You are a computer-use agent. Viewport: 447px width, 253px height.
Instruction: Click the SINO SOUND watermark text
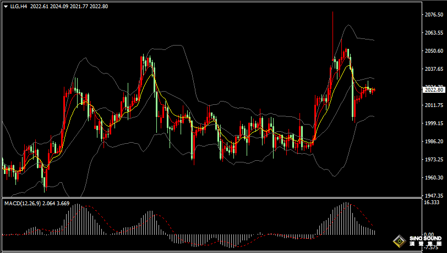tap(424, 240)
